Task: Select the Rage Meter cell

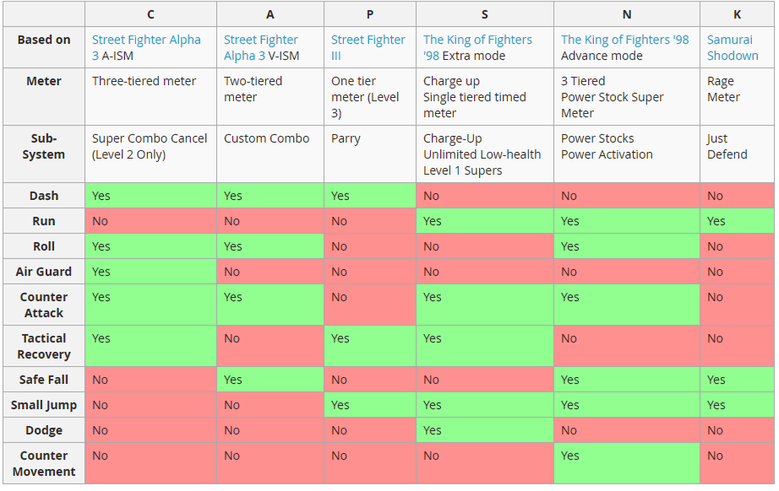Action: point(722,89)
